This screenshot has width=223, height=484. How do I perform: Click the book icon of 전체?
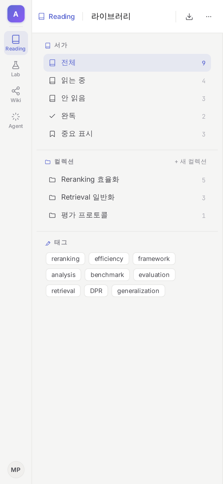[x=52, y=63]
